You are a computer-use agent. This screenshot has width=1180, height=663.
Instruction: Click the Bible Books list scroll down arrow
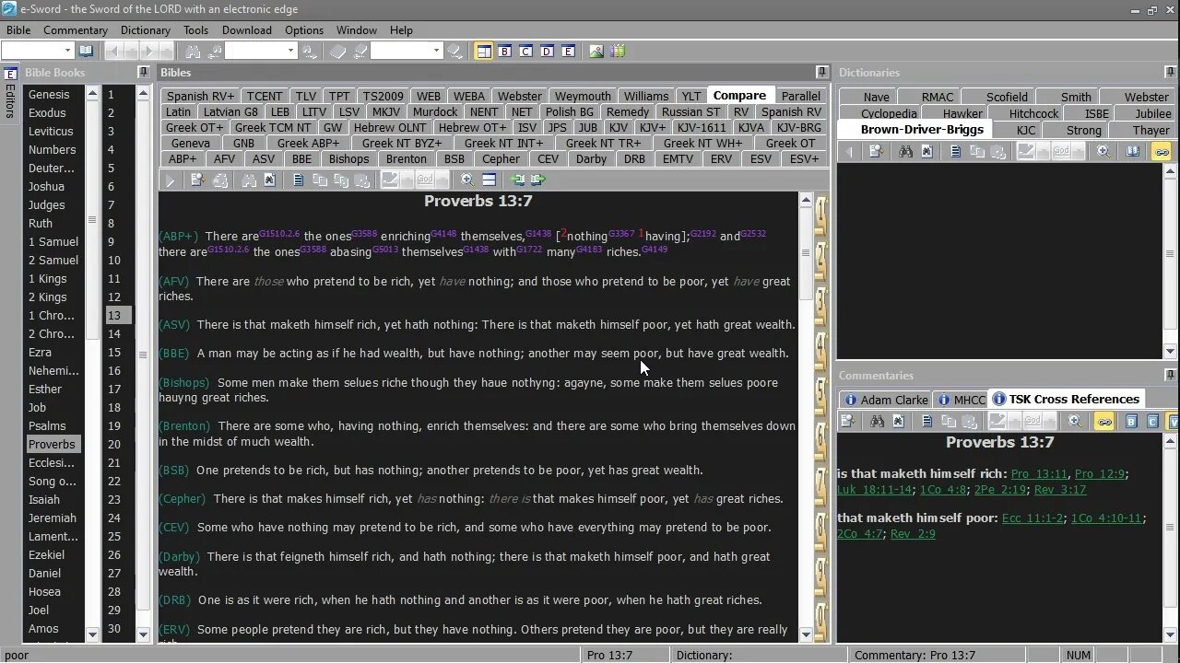pyautogui.click(x=92, y=634)
